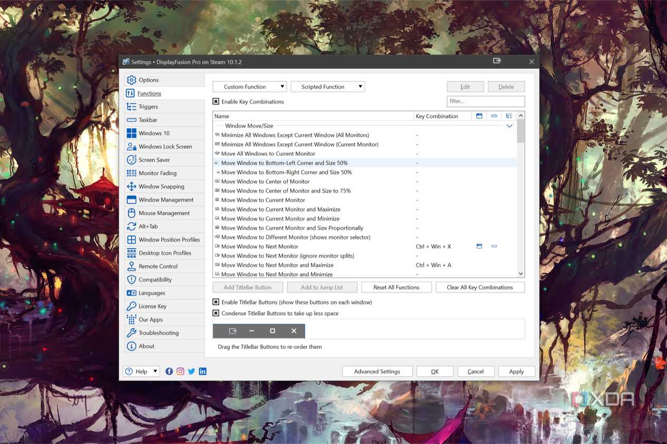This screenshot has width=667, height=444.
Task: Select Move Window to Center of Monitor row
Action: click(365, 181)
